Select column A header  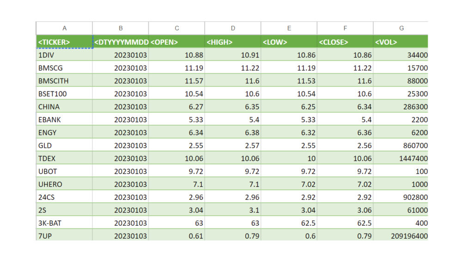(64, 28)
